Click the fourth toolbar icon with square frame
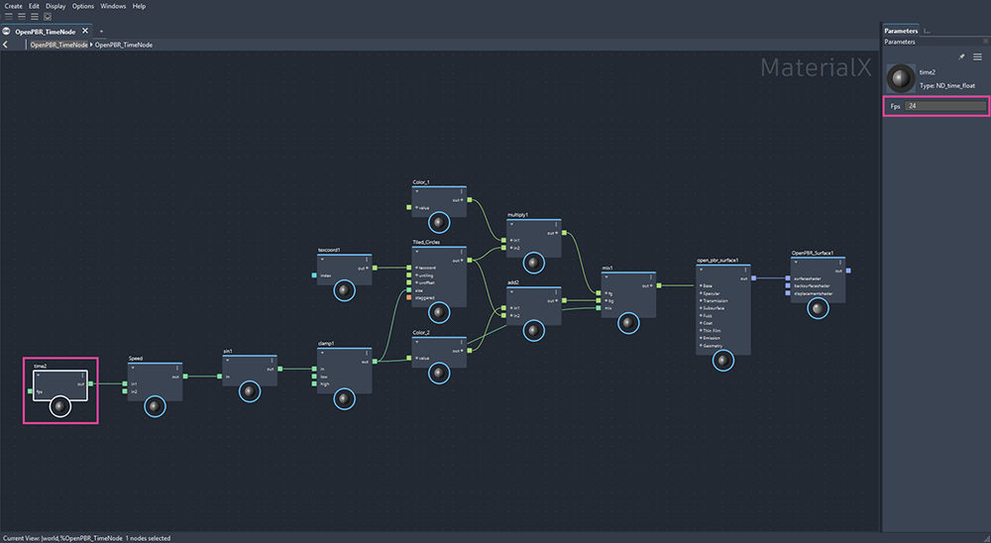The height and width of the screenshot is (543, 991). click(x=48, y=17)
